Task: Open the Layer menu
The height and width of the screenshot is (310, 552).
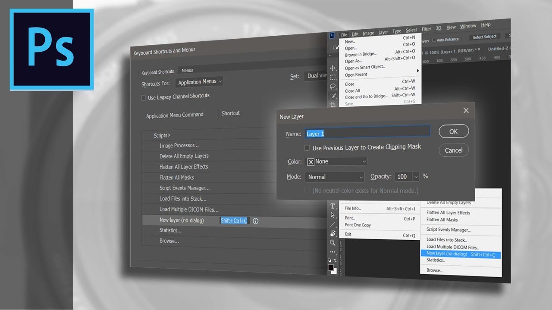Action: [x=383, y=32]
